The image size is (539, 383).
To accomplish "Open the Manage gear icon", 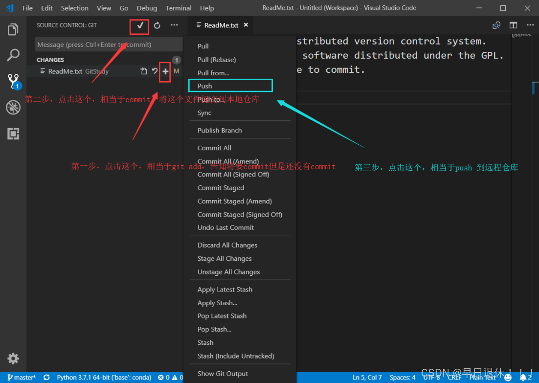I will coord(13,358).
